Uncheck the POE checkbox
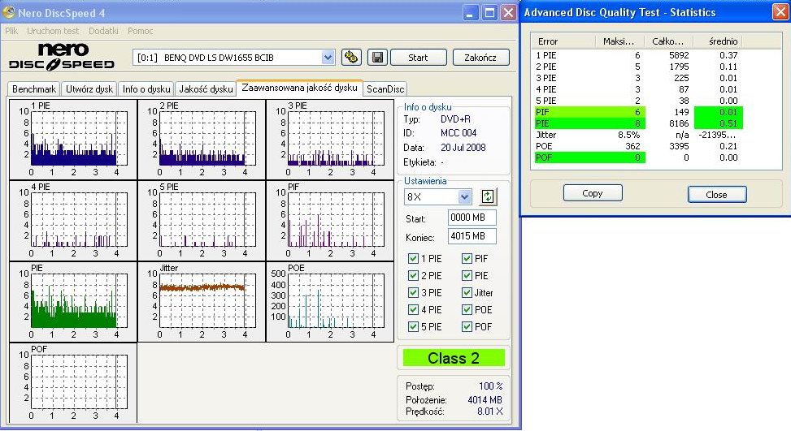The width and height of the screenshot is (791, 431). coord(467,310)
